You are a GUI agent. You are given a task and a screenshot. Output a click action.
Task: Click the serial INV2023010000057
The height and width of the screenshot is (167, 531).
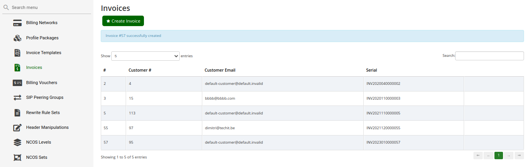point(383,142)
